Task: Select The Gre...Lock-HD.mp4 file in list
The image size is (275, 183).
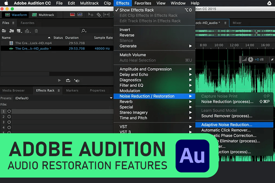Action: [33, 43]
